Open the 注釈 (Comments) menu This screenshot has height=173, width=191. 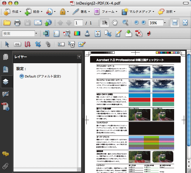[x=167, y=12]
